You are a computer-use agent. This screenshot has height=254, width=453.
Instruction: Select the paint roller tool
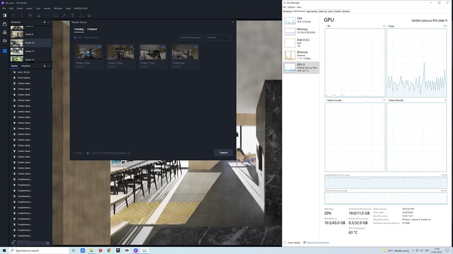click(73, 15)
